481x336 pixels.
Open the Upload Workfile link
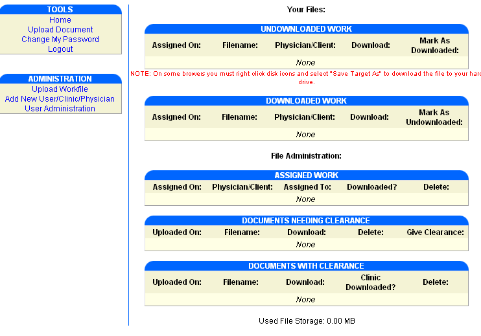click(x=60, y=89)
